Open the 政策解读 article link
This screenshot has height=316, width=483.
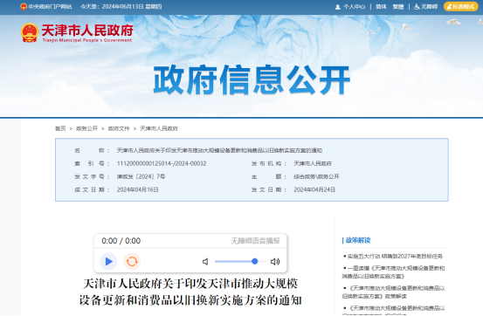[x=393, y=292]
